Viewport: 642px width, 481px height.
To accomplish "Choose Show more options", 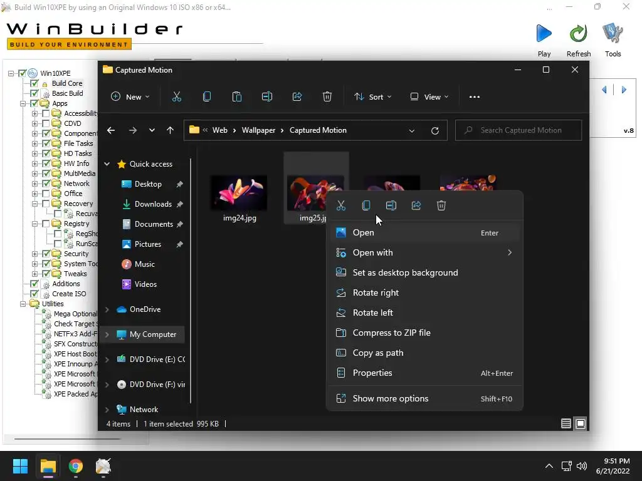I will tap(424, 399).
